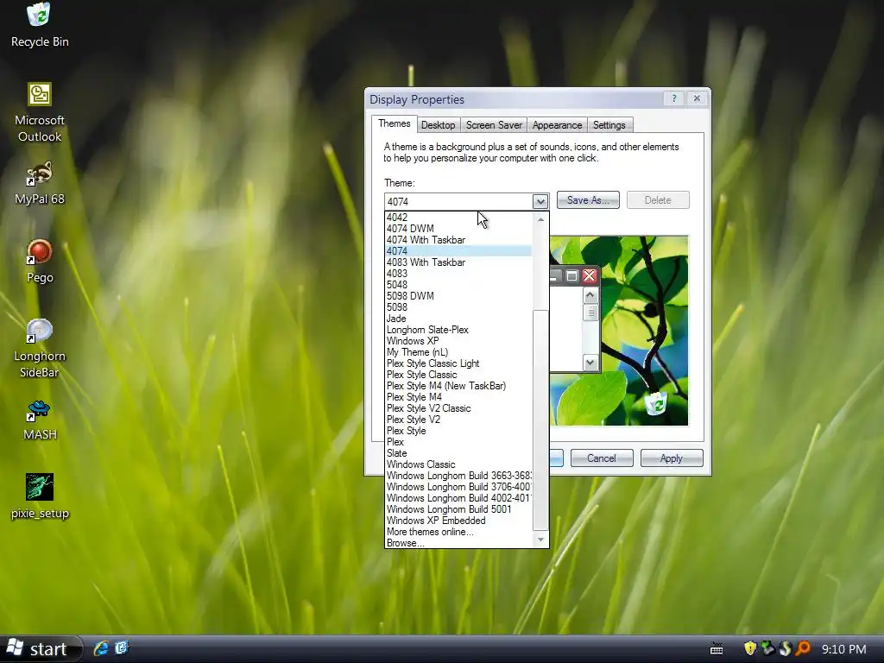The width and height of the screenshot is (884, 663).
Task: Click the theme preview sample image
Action: (619, 331)
